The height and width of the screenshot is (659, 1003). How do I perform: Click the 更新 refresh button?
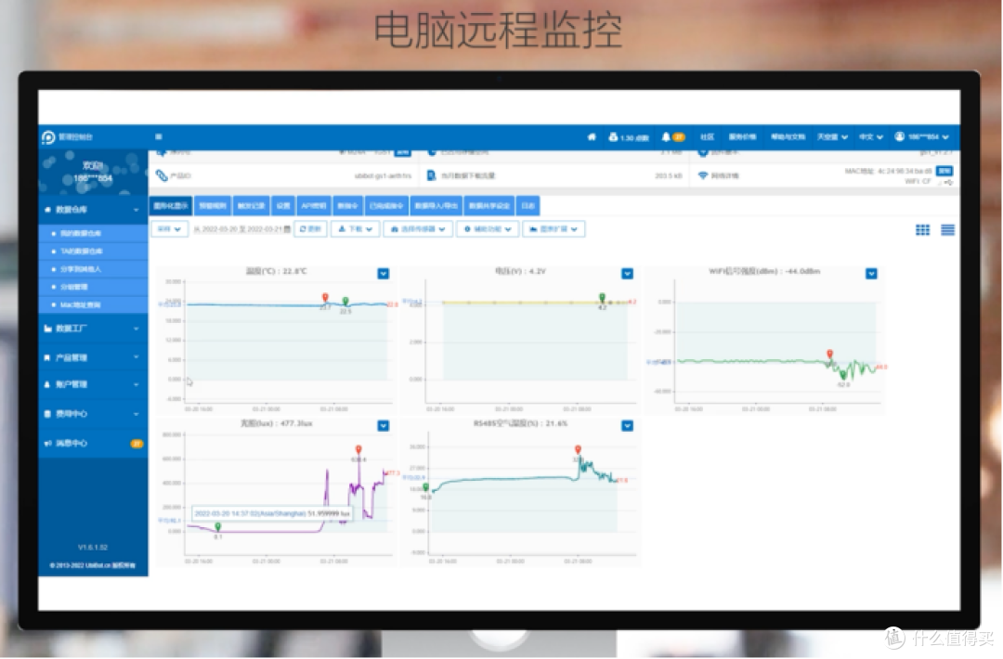(x=311, y=229)
